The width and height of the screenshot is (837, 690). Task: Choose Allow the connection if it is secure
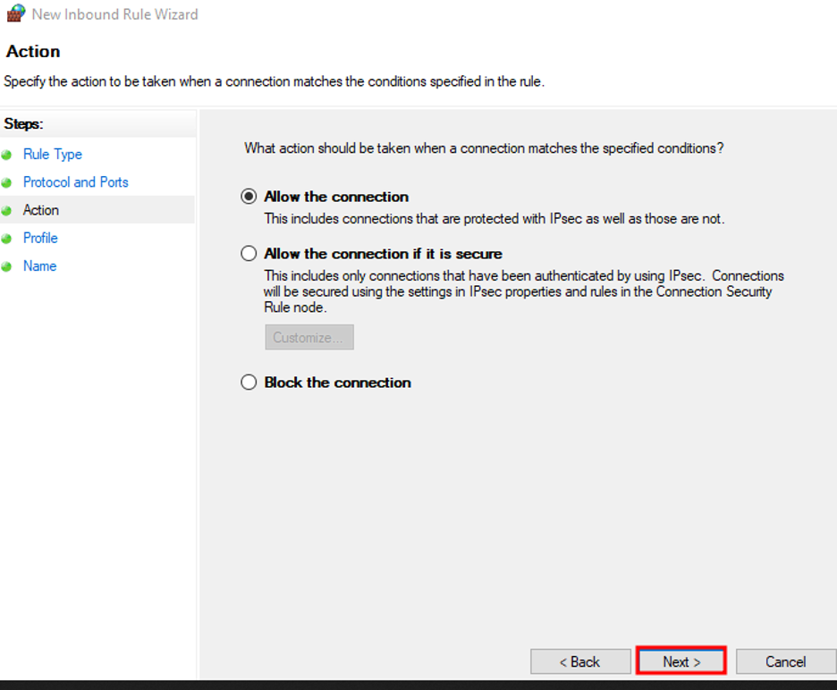click(x=248, y=253)
